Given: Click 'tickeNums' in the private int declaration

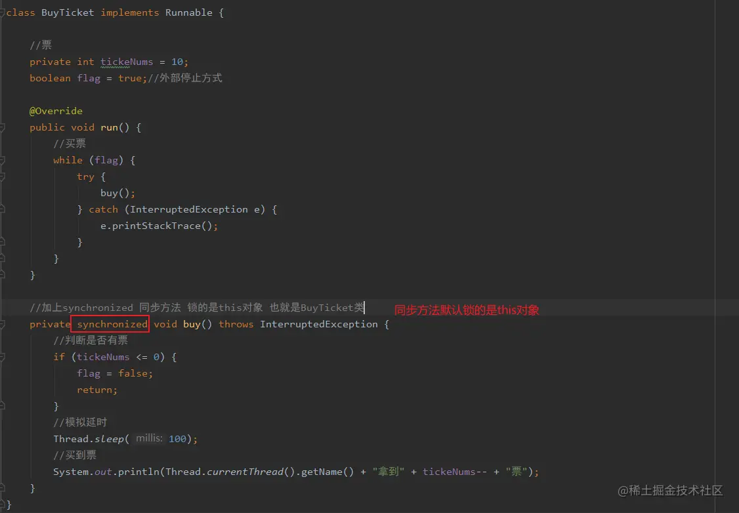Looking at the screenshot, I should click(x=126, y=62).
